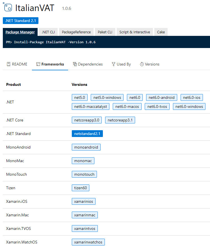The width and height of the screenshot is (210, 246).
Task: Click the xamarinios badge
Action: [83, 201]
